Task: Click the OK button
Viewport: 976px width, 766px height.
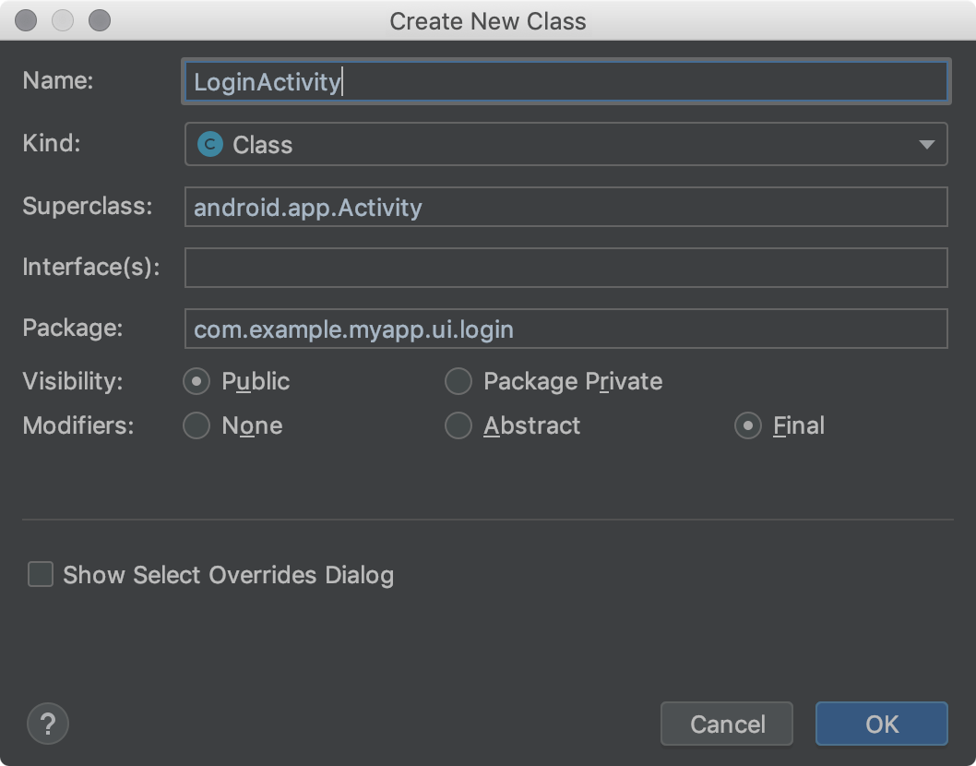Action: [880, 724]
